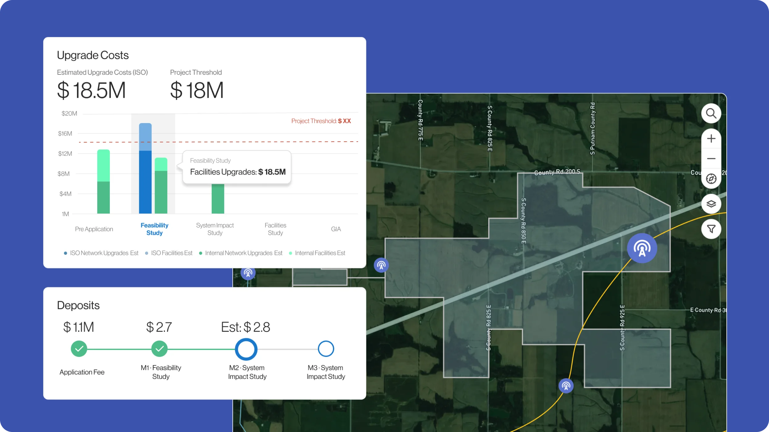Toggle Internal Network Upgrades Est legend item
Image resolution: width=769 pixels, height=432 pixels.
[x=240, y=253]
